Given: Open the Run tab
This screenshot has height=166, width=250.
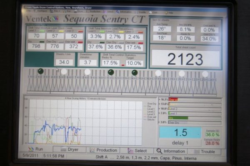Looking at the screenshot, I should pos(36,149).
